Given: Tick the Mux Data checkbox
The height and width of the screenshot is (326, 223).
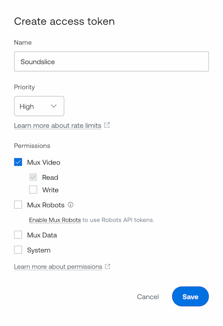Looking at the screenshot, I should click(x=18, y=235).
